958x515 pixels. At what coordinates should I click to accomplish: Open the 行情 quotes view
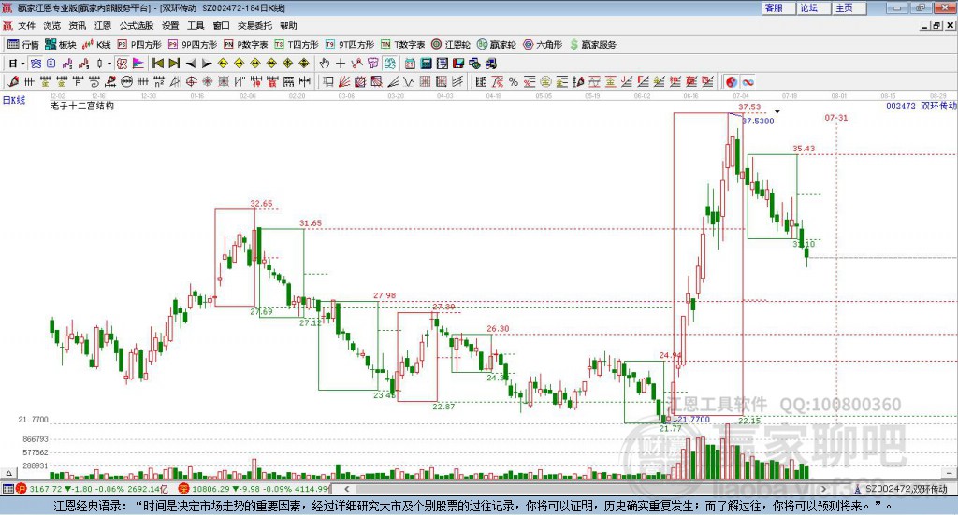point(23,45)
